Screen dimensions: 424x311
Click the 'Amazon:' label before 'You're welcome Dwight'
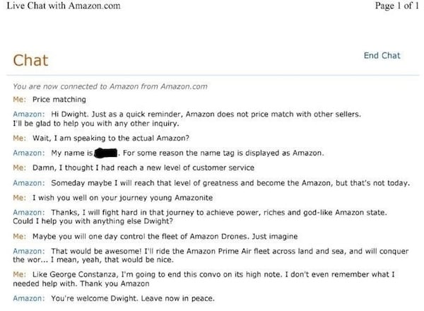pos(29,298)
